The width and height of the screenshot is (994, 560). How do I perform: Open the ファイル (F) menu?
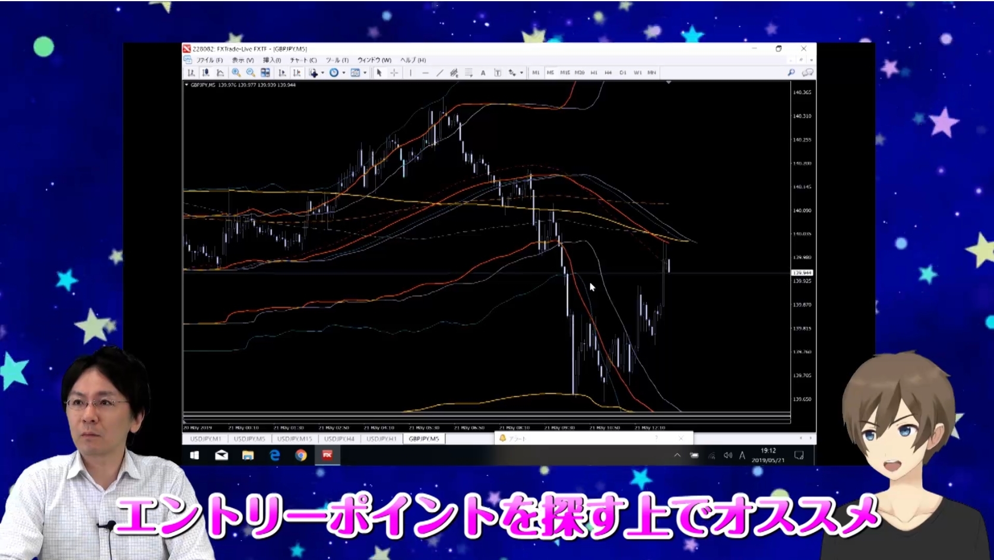(210, 60)
